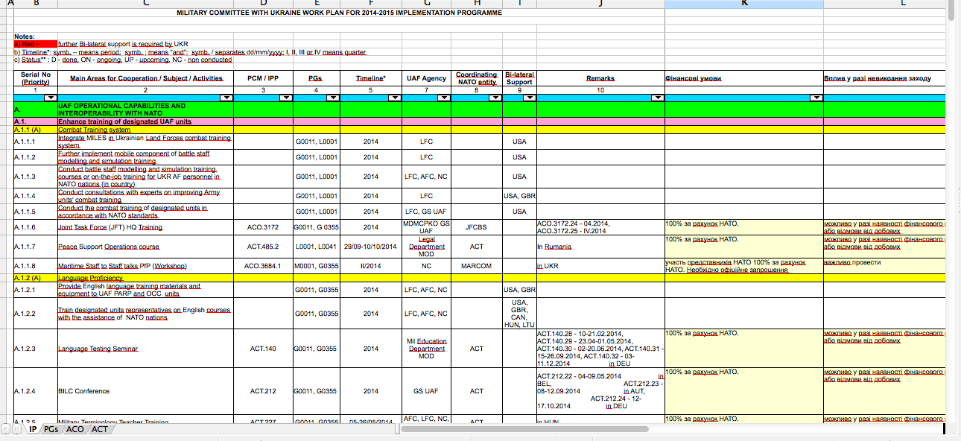Open the ACO sheet tab
Screen dimensions: 961x441
[x=74, y=429]
